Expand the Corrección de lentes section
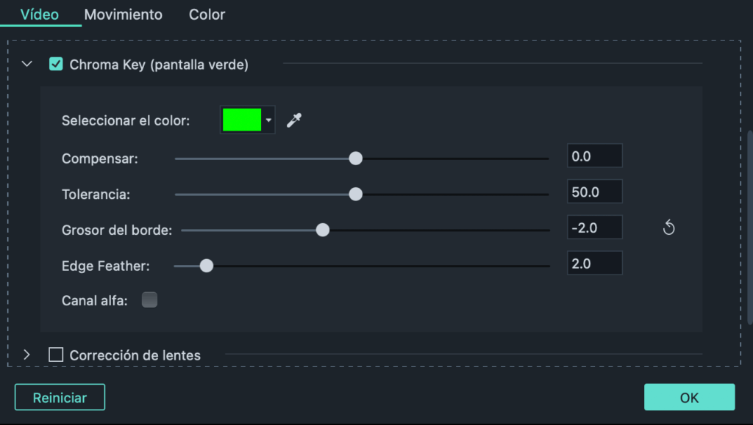This screenshot has height=425, width=753. [26, 355]
